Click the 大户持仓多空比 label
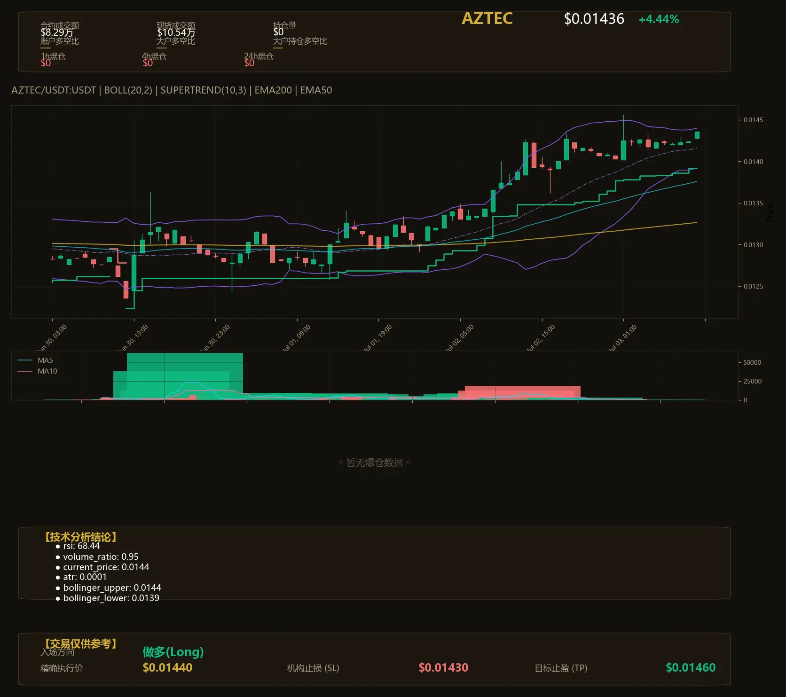786x697 pixels. (300, 41)
